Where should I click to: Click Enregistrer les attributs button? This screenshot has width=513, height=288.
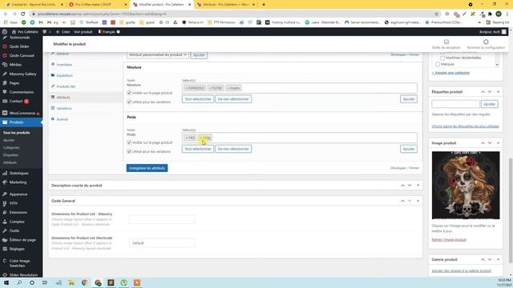[x=147, y=168]
